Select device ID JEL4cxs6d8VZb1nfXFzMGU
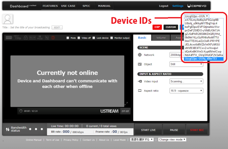Image resolution: width=228 pixels, height=149 pixels. 204,44
